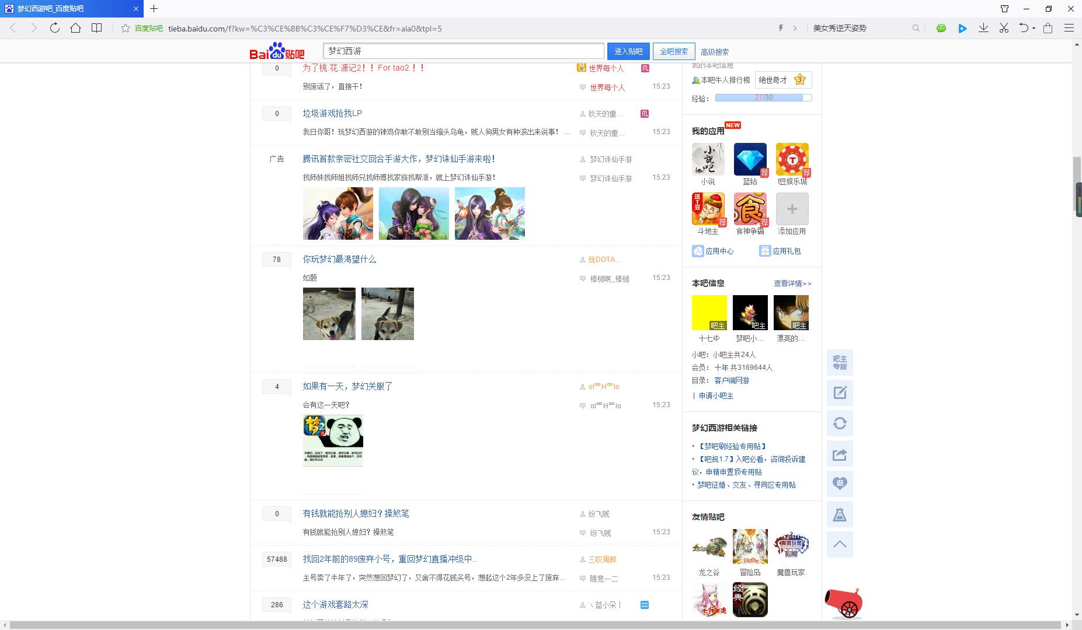Open the 斗地主 game app icon
This screenshot has height=630, width=1082.
[708, 209]
